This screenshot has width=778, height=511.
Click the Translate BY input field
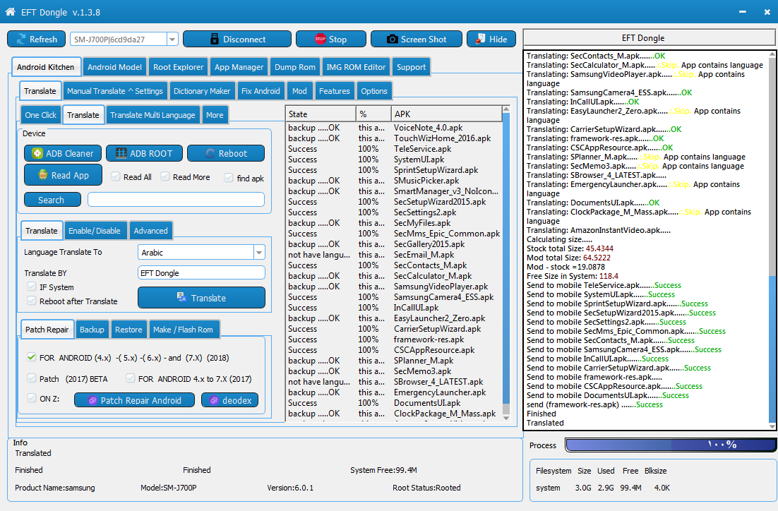(201, 273)
